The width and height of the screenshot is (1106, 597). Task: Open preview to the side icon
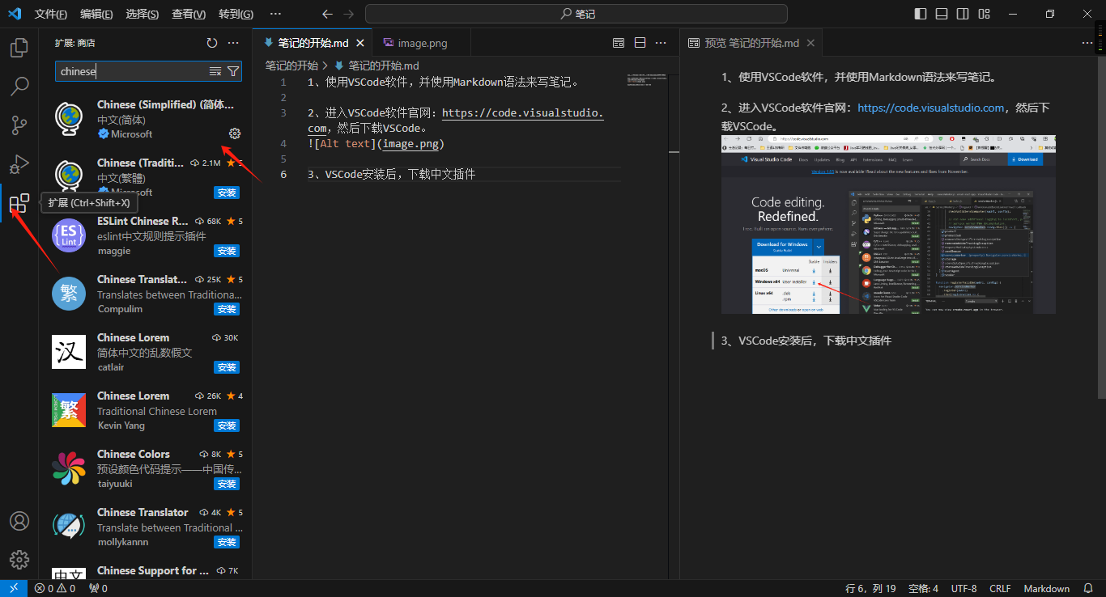click(619, 43)
